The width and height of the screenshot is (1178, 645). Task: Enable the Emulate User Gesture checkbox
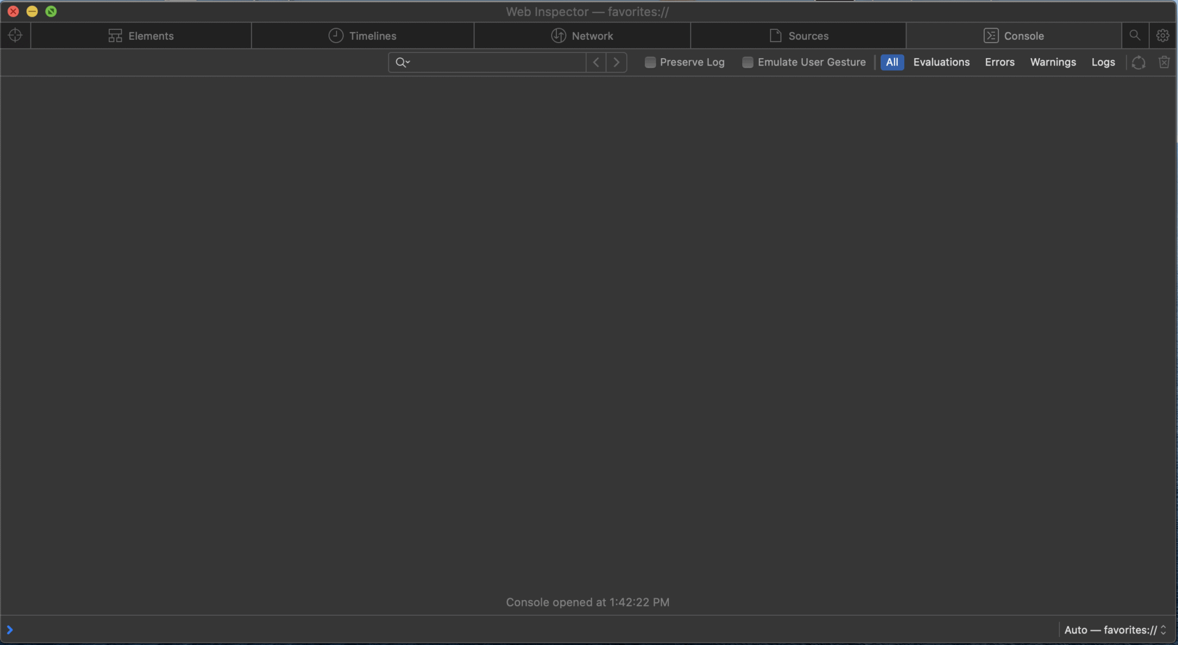[x=747, y=62]
